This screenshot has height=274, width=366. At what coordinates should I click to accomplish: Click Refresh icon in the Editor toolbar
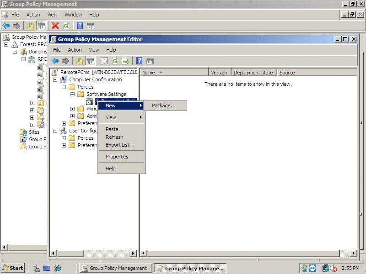tap(115, 61)
